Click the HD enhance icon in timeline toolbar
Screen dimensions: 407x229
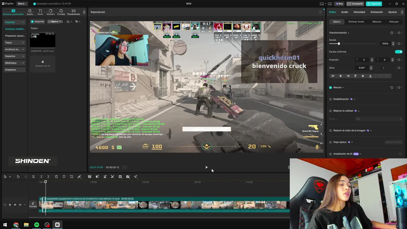pos(120,177)
